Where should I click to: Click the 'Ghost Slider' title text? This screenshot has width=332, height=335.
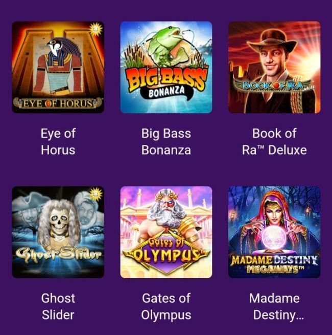tap(58, 306)
